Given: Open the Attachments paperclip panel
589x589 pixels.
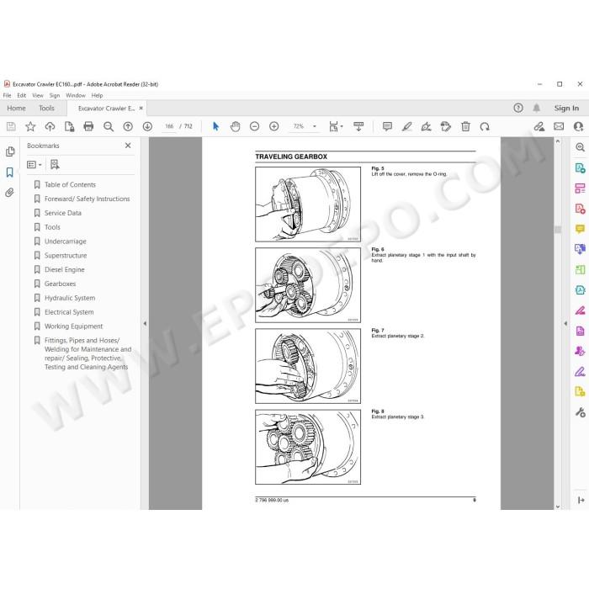Looking at the screenshot, I should [x=10, y=193].
